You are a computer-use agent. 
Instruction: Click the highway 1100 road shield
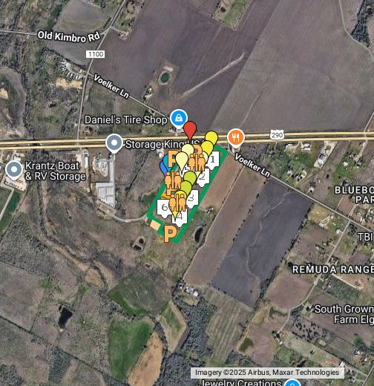coord(95,54)
